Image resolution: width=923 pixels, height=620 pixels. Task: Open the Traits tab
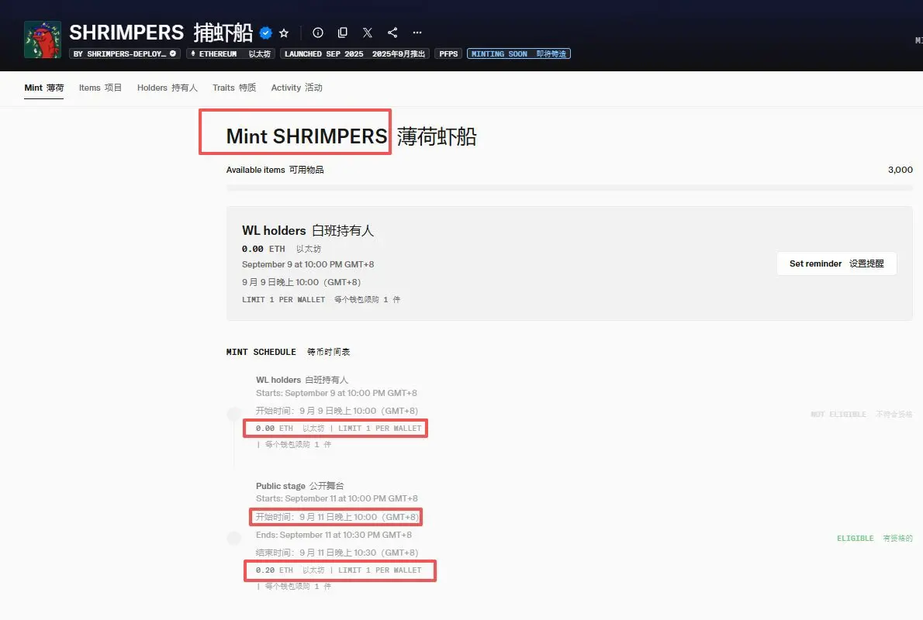tap(234, 88)
